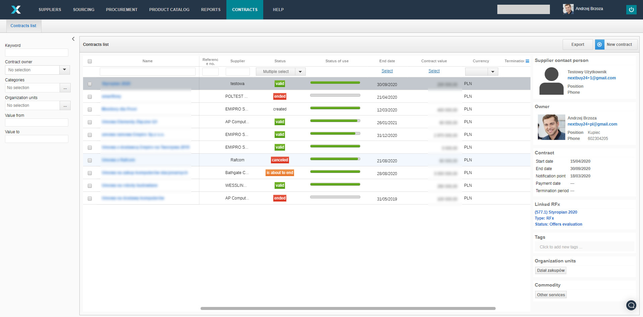Collapse the filter sidebar with the chevron
643x317 pixels.
73,39
